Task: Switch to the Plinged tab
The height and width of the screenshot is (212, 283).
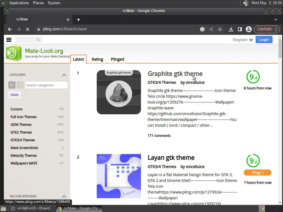Action: [x=117, y=59]
